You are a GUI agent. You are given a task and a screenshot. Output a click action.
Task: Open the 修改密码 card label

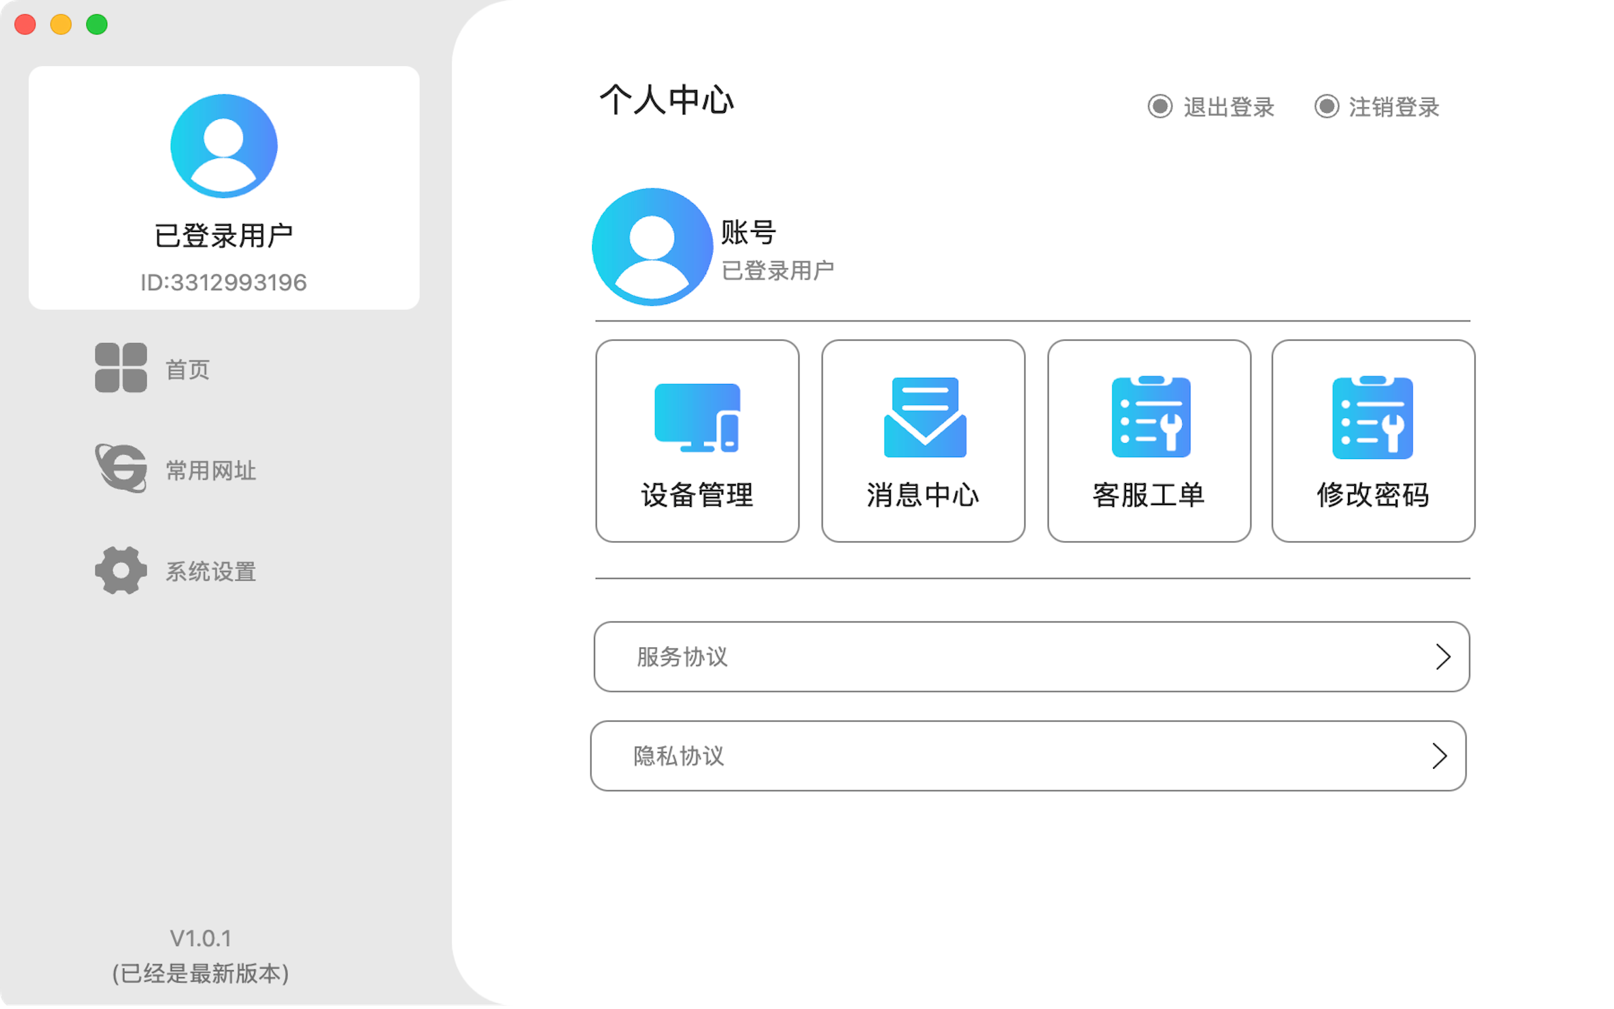click(1373, 494)
